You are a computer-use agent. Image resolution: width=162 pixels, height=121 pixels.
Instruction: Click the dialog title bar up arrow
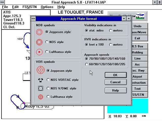[x=129, y=19]
